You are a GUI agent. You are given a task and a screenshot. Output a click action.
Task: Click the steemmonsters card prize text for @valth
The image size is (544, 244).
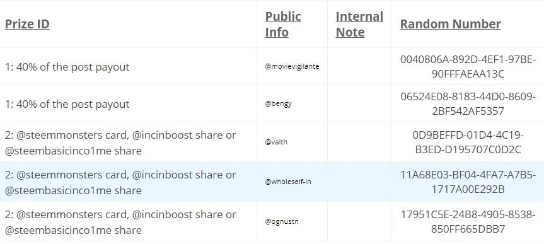120,142
